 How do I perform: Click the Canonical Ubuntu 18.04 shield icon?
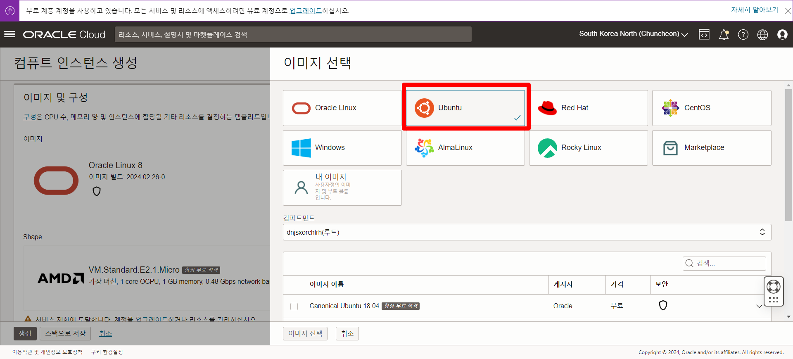point(663,305)
